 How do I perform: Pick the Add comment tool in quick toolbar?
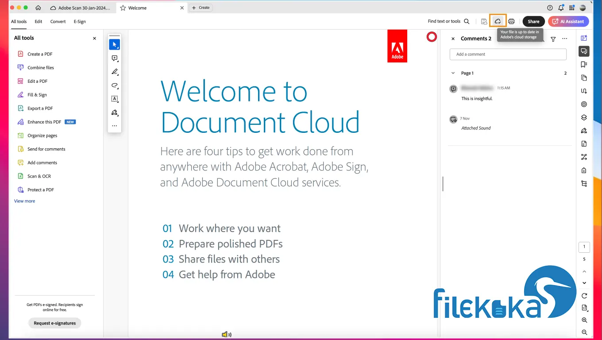[114, 58]
